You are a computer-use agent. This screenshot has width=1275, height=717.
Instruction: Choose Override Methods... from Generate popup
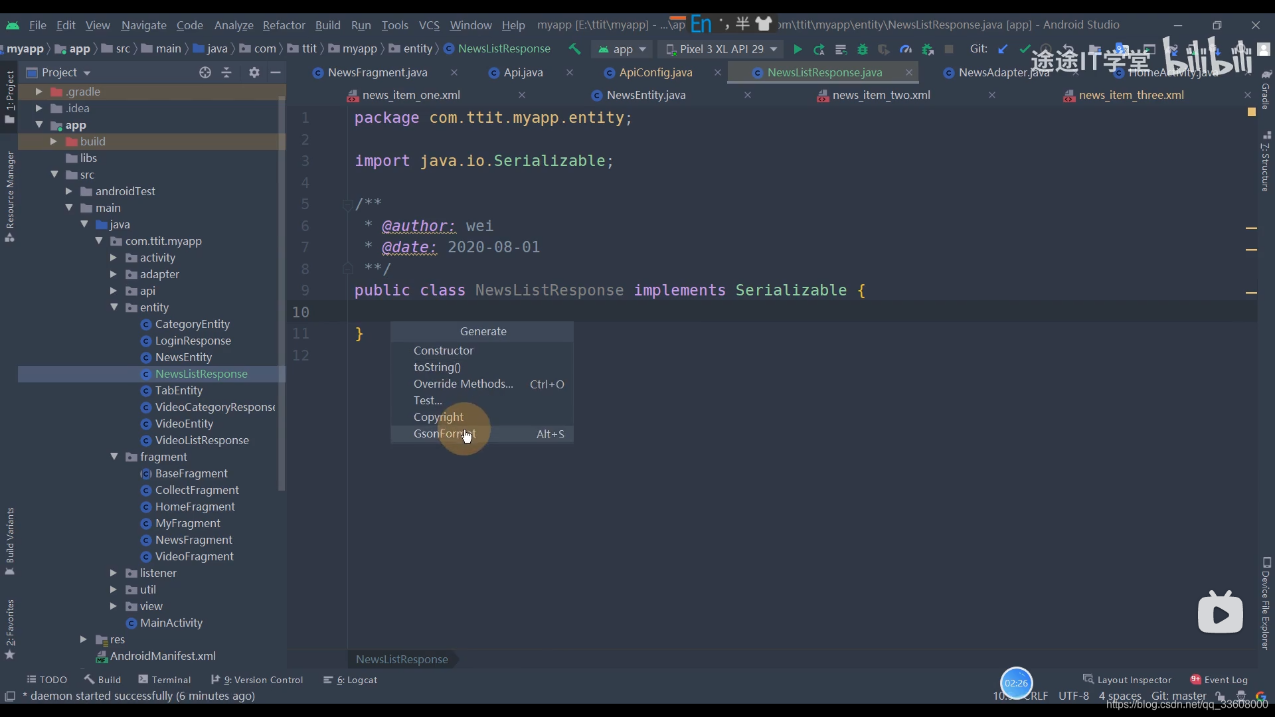(482, 384)
